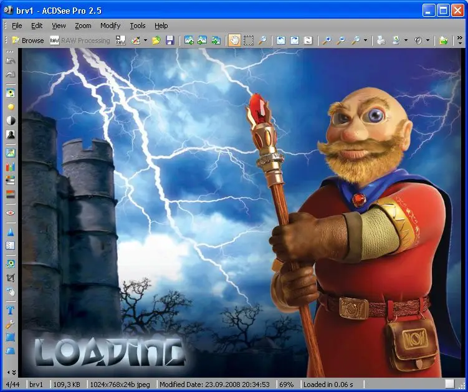Open the wrench photo repair tool
The height and width of the screenshot is (392, 468).
[11, 324]
